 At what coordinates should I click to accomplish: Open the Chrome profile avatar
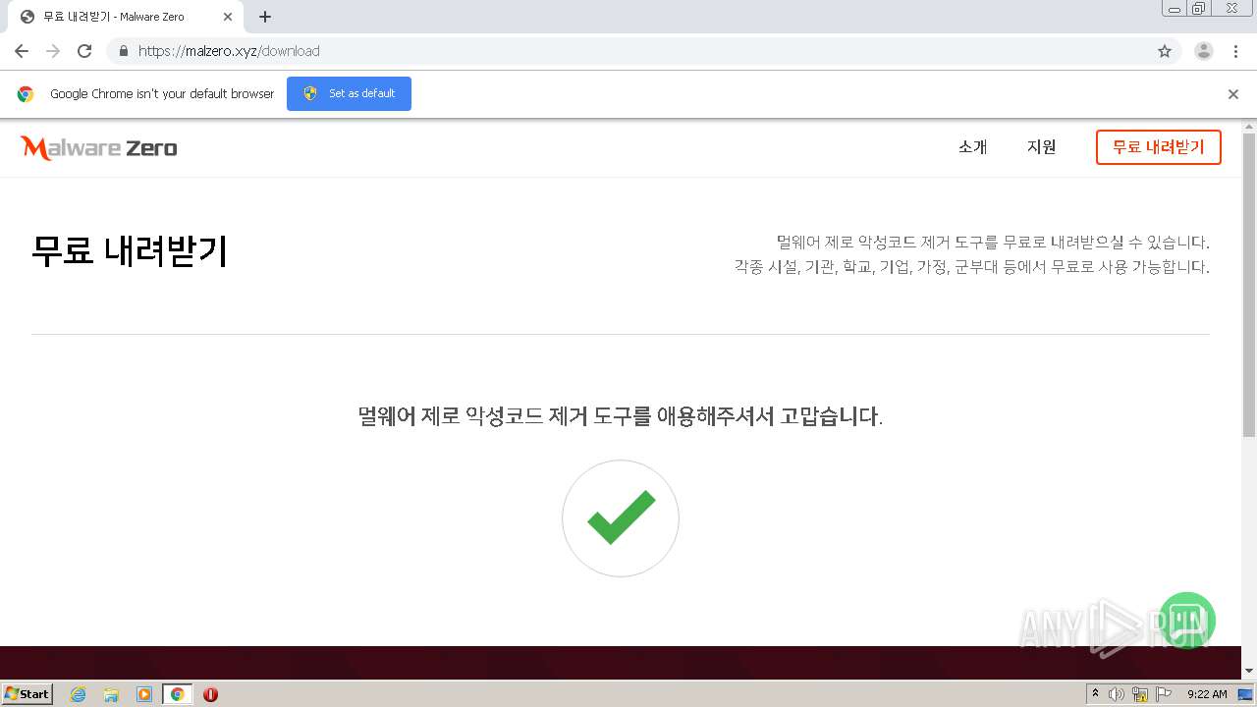tap(1204, 51)
